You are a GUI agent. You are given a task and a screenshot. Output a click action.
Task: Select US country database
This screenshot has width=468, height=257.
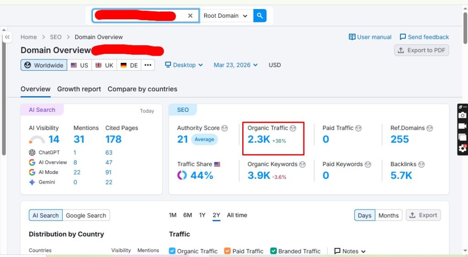point(80,65)
